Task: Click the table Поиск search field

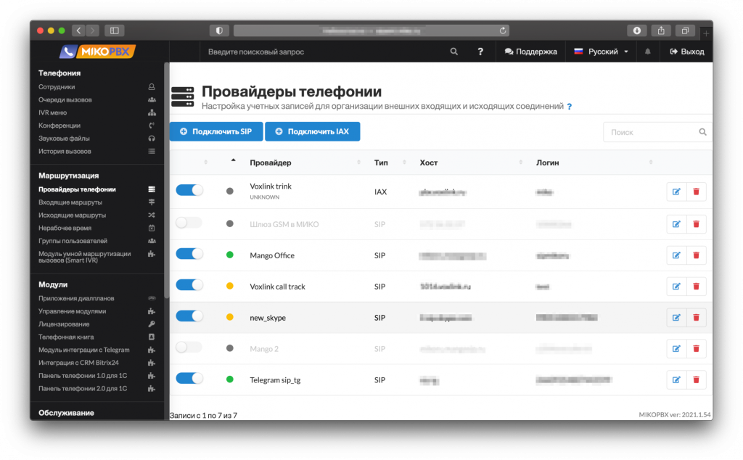Action: point(652,132)
